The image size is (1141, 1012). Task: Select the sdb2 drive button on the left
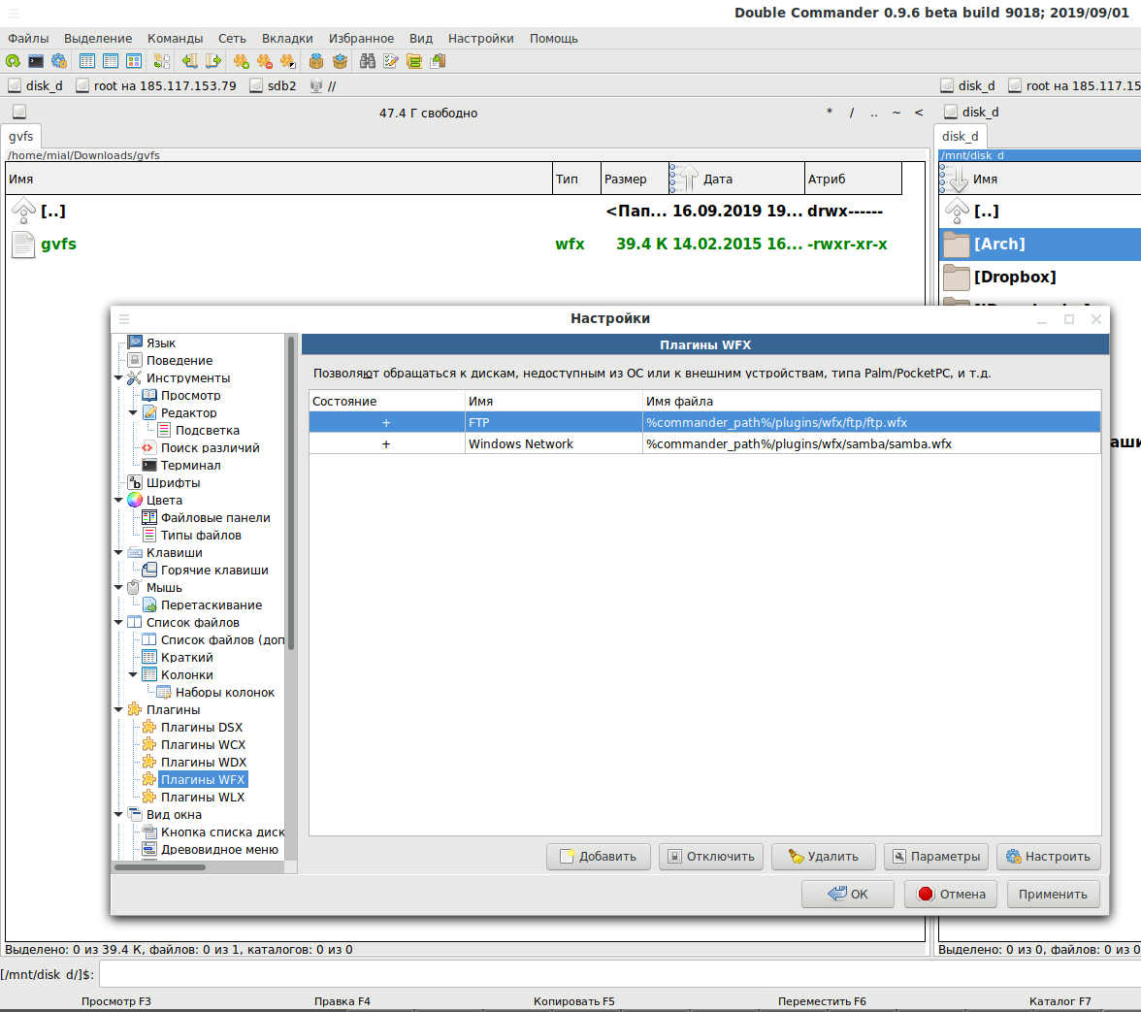pos(273,85)
